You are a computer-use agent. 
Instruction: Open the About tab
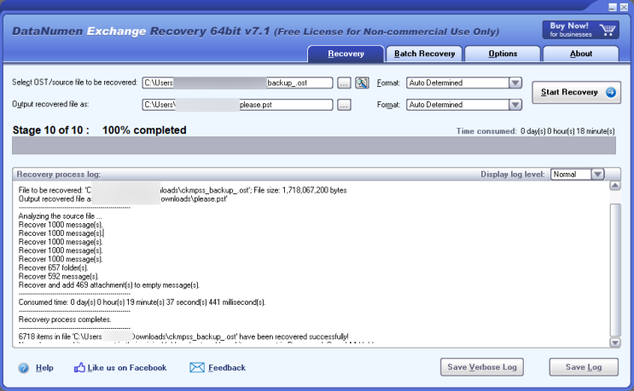point(581,54)
